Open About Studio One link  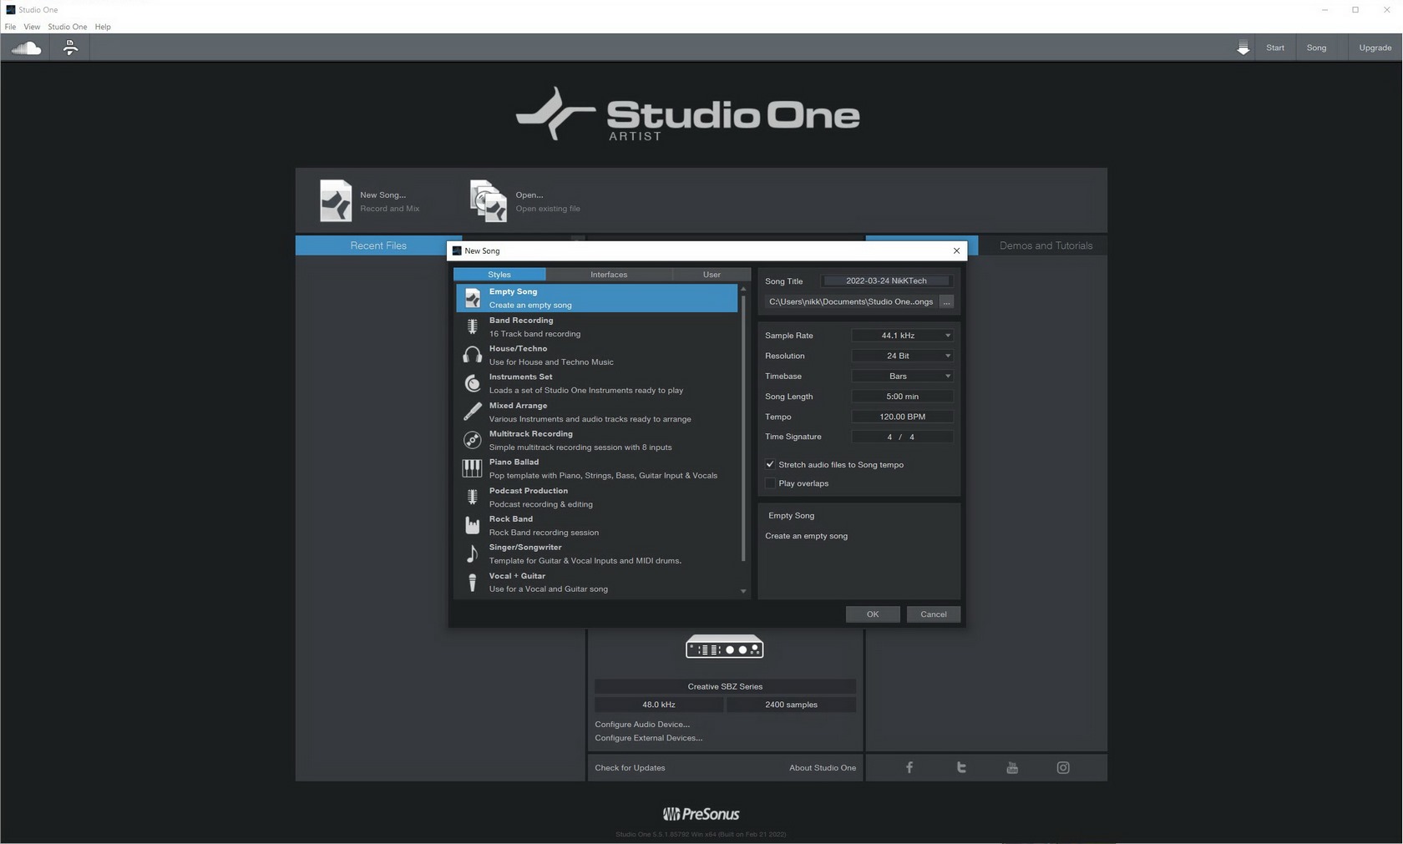pyautogui.click(x=823, y=768)
